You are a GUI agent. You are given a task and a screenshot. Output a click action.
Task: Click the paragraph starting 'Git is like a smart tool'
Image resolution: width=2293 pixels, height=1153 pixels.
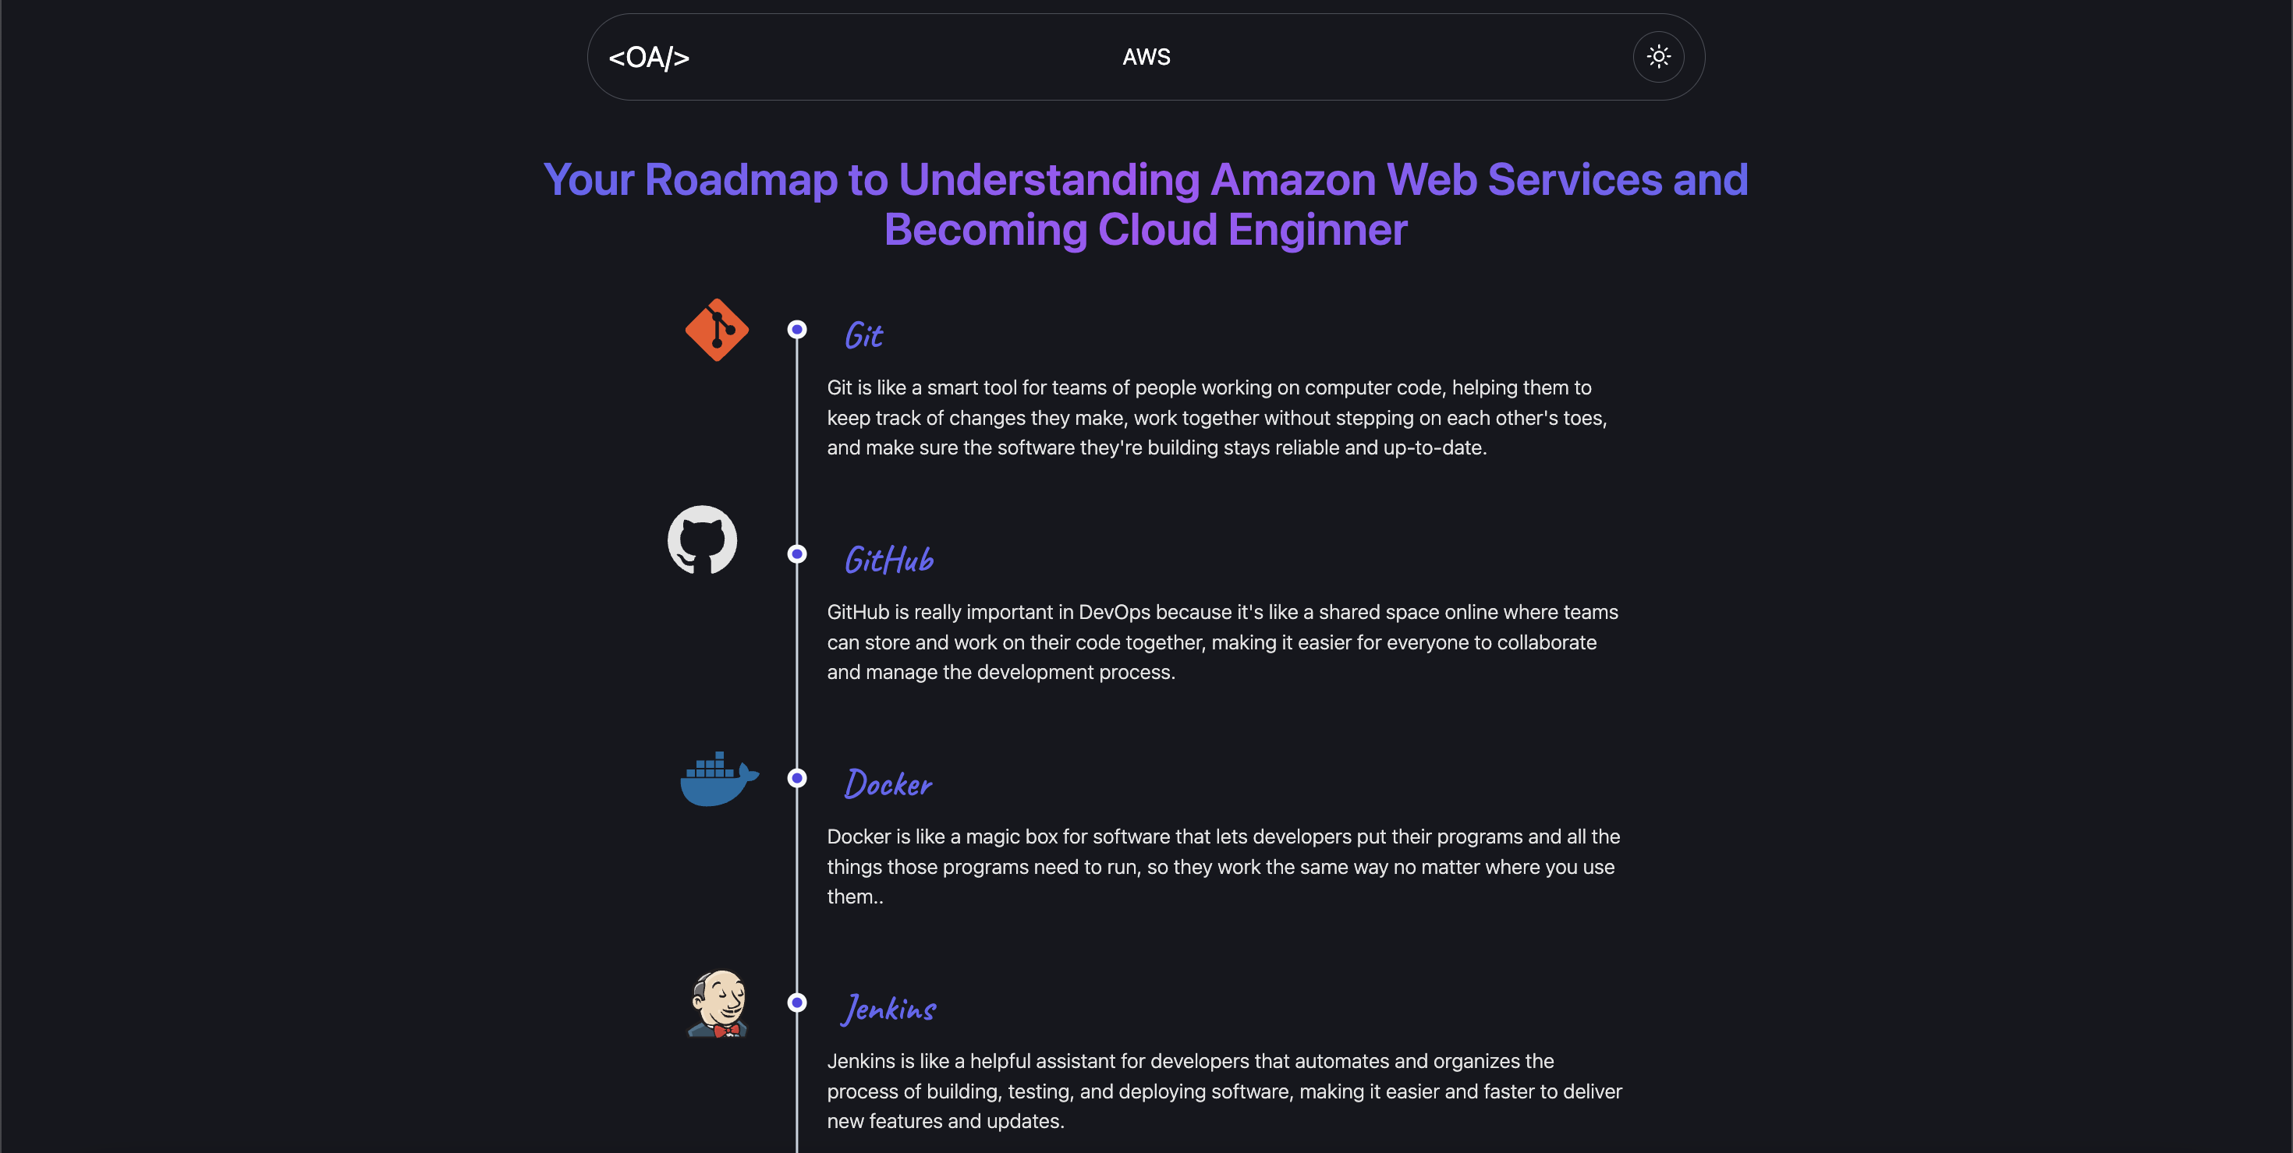[1217, 417]
